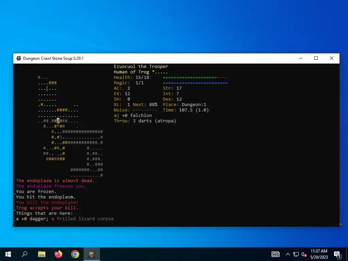Click the Dungeon Crawl title bar icon
The image size is (348, 261).
coord(19,58)
